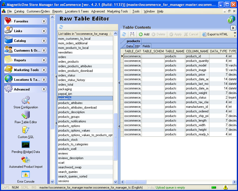Click the Favorites heart icon

8,21
